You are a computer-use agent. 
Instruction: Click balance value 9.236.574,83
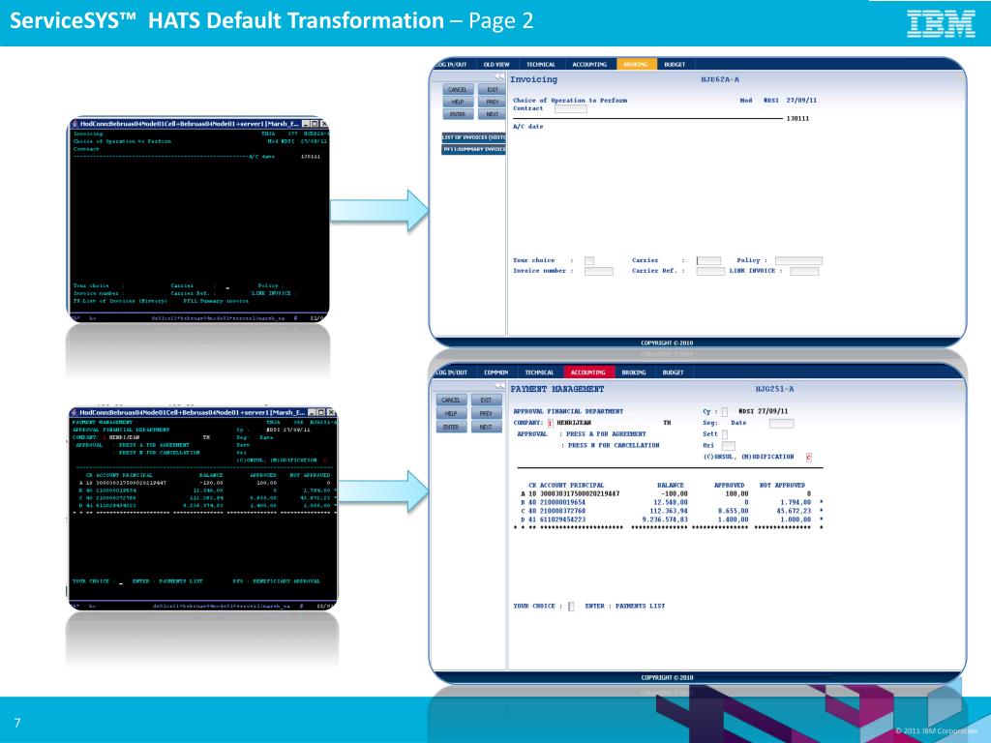pos(665,520)
